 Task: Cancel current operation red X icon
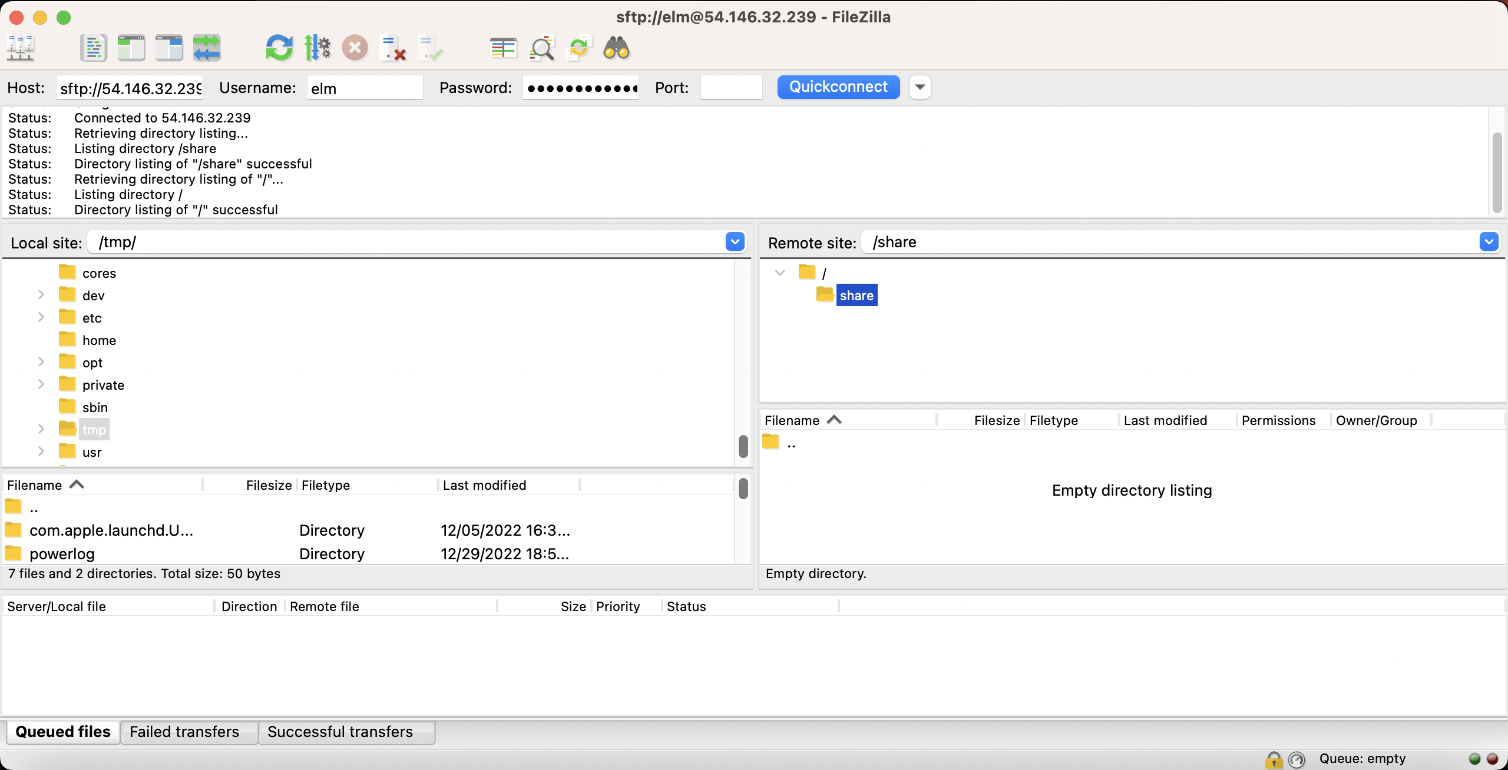pos(355,48)
